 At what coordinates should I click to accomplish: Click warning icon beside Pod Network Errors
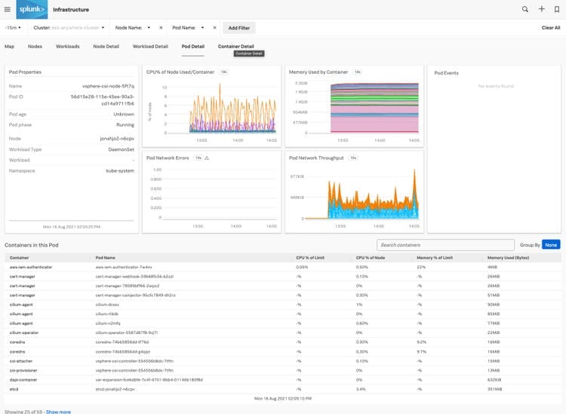207,158
